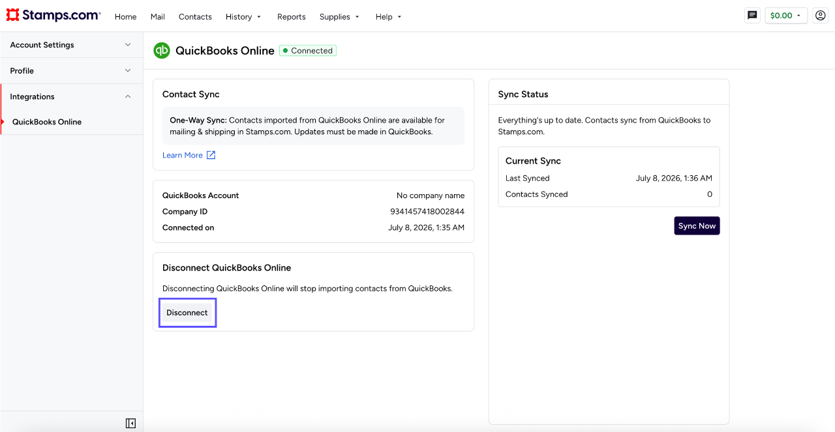Viewport: 835px width, 432px height.
Task: Click the Disconnect button
Action: tap(187, 313)
